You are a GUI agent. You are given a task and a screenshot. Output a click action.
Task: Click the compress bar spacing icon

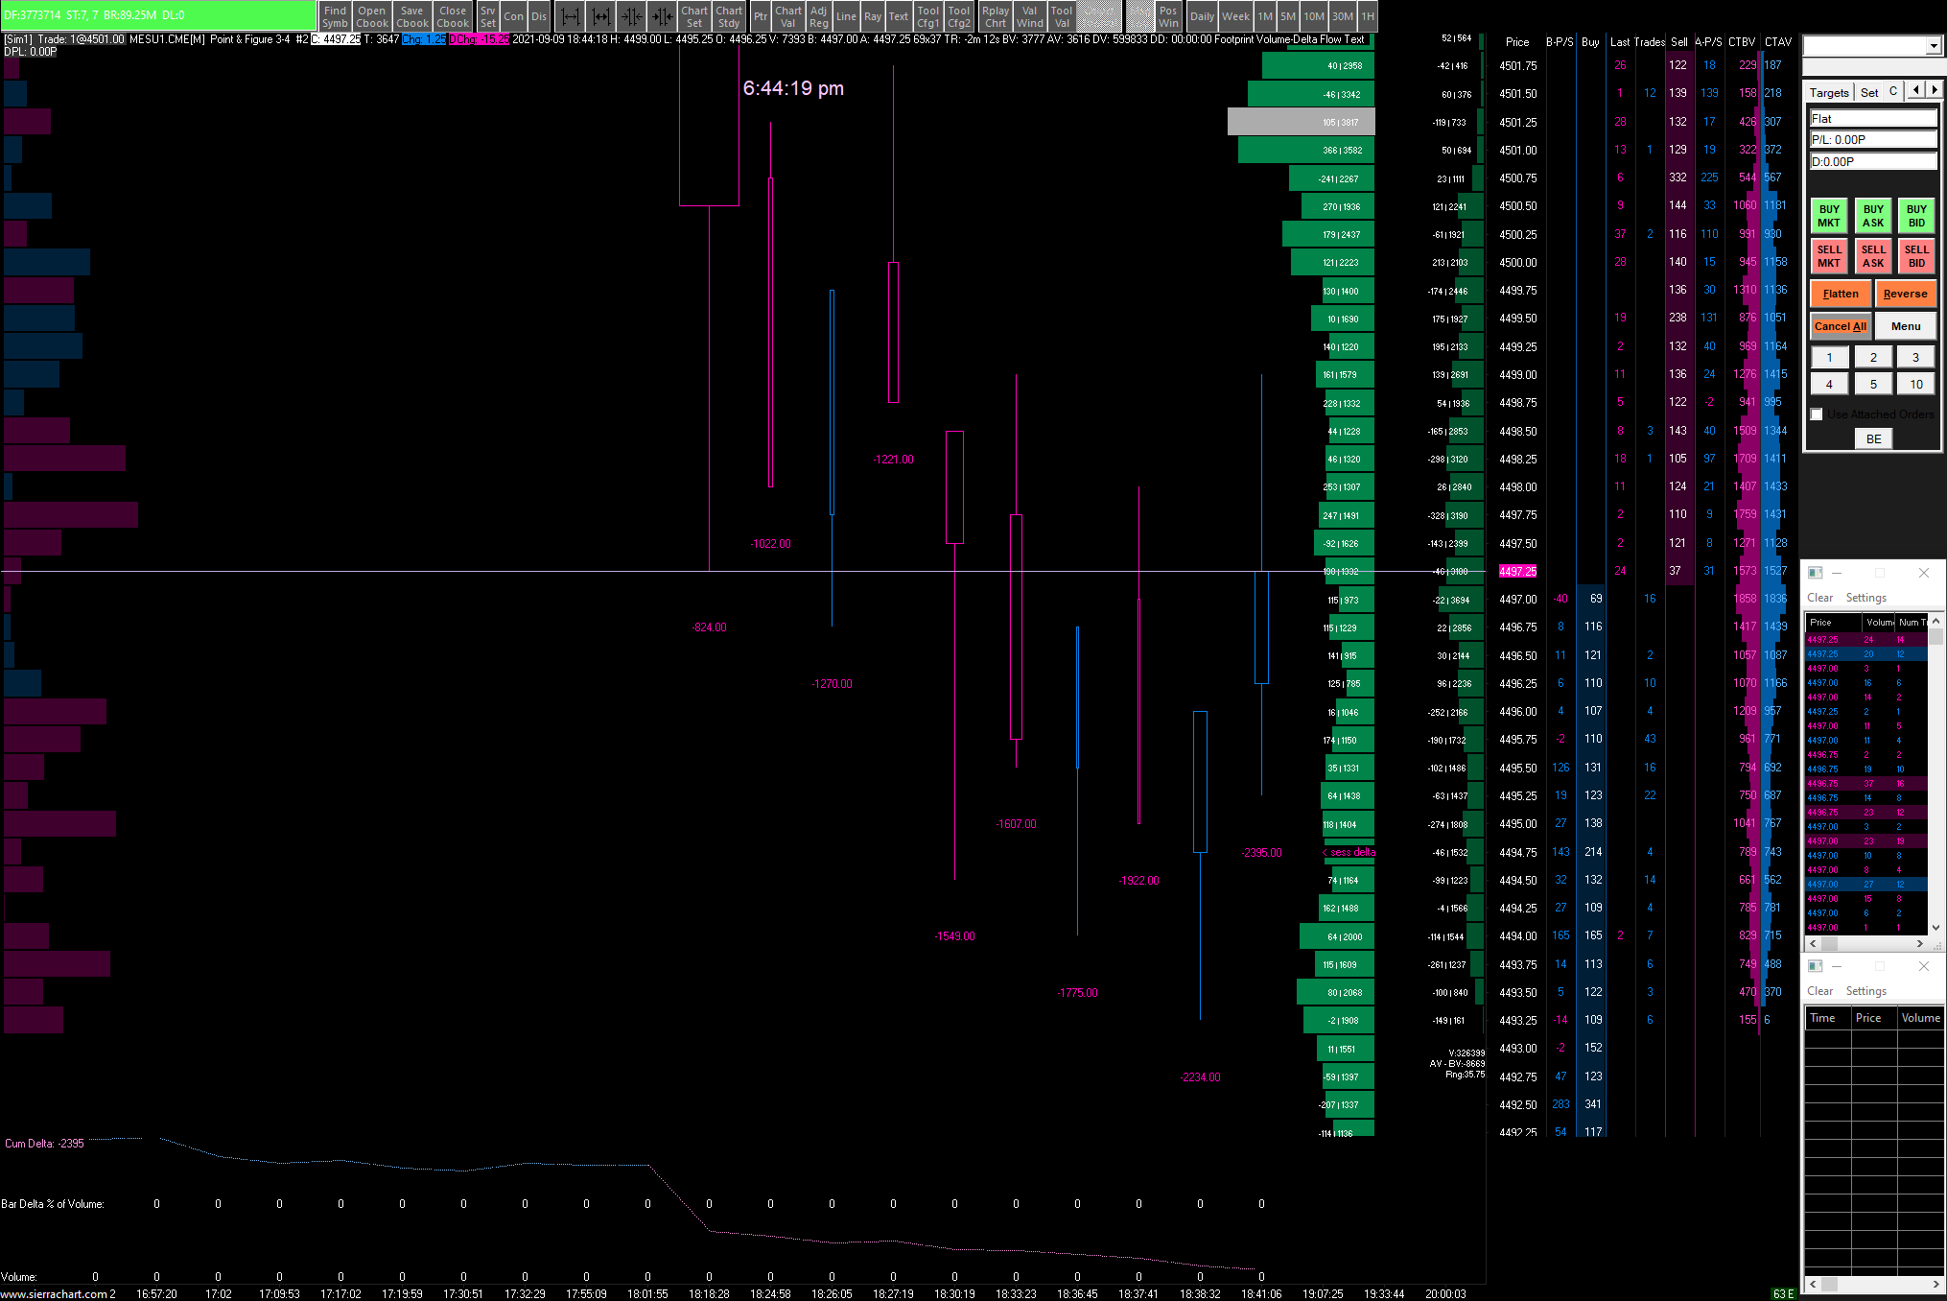click(631, 16)
